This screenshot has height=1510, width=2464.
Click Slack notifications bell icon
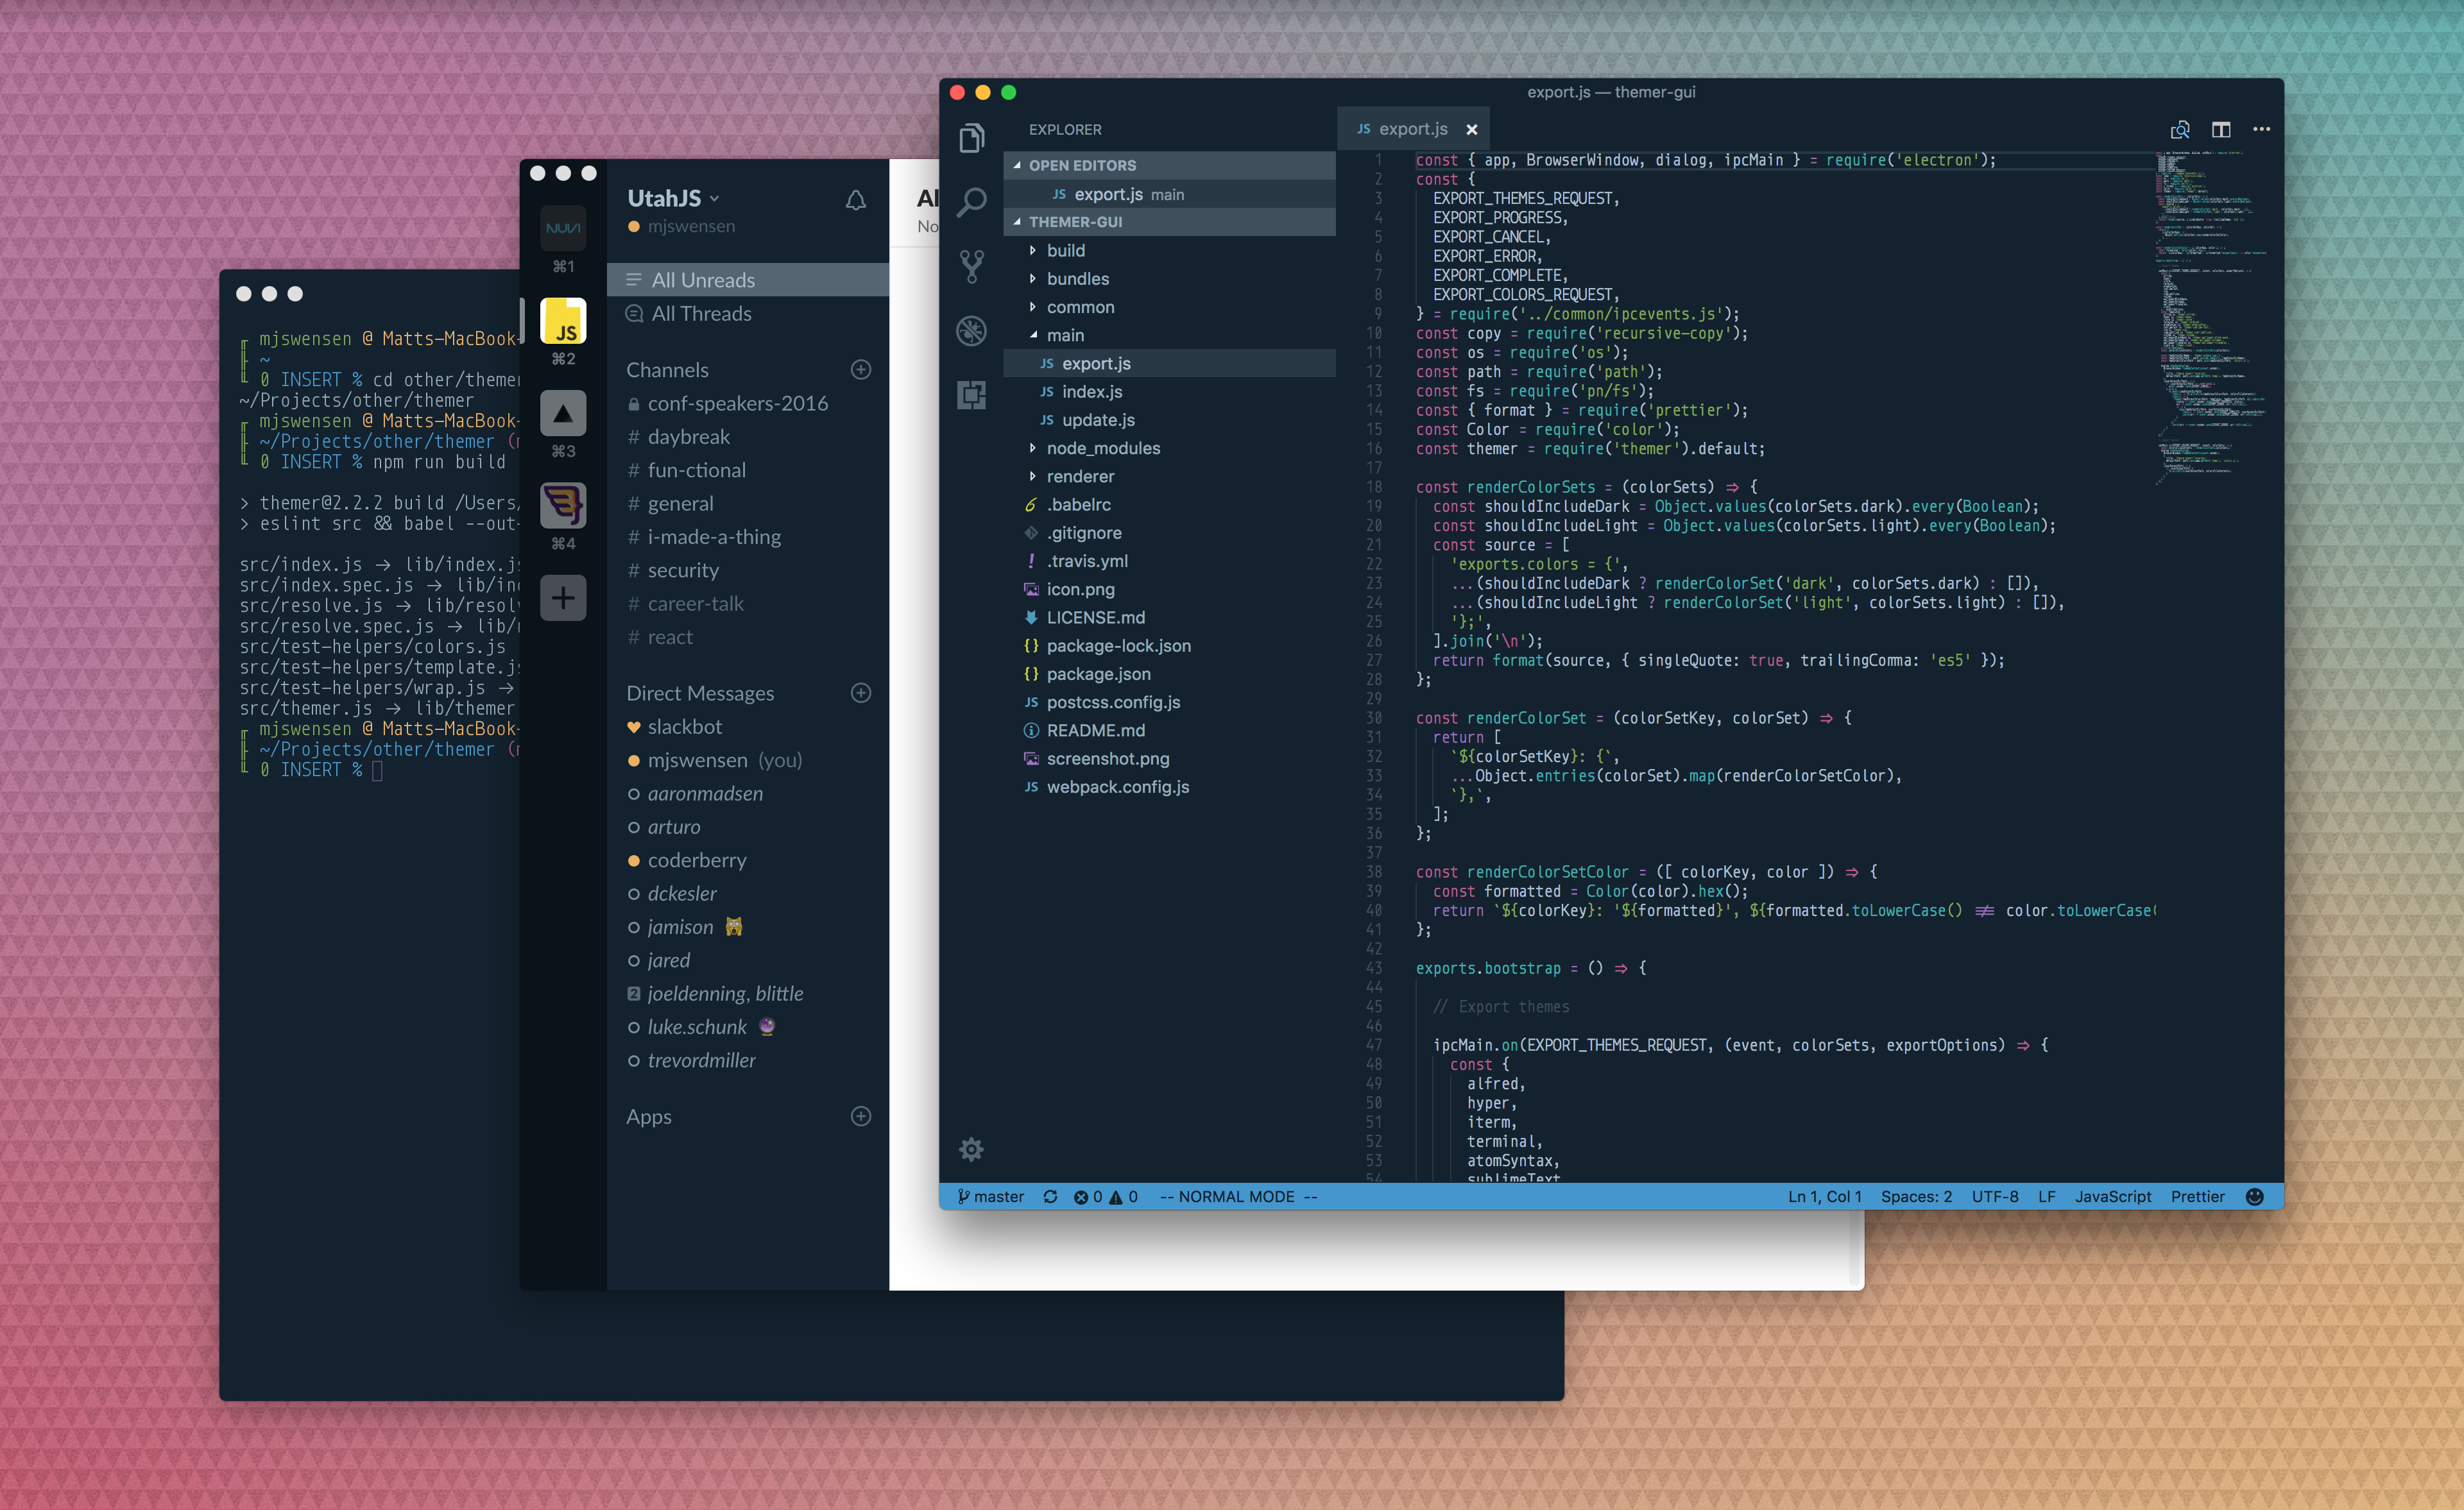(856, 200)
